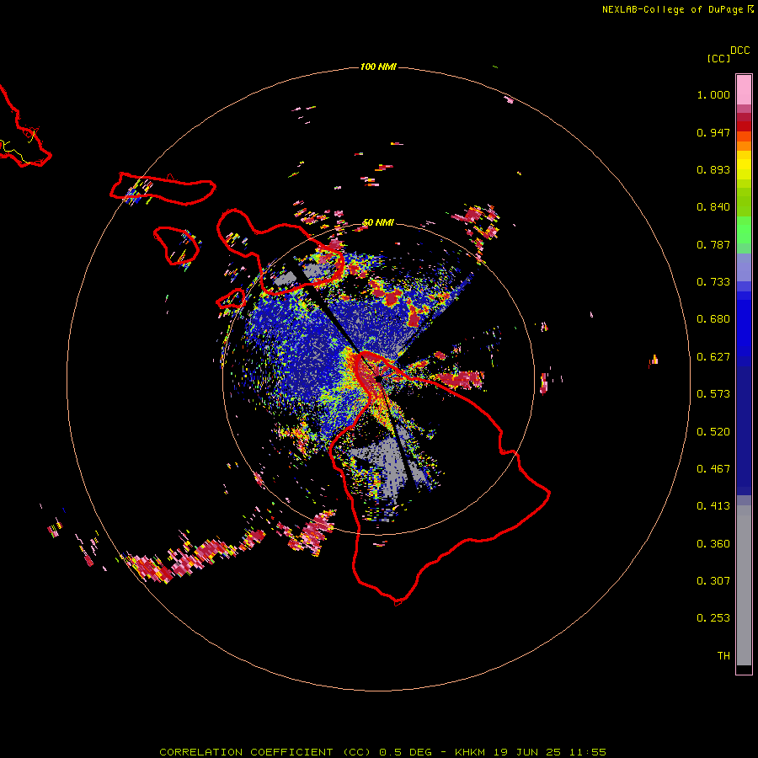Click the 0.360 scale value
The height and width of the screenshot is (758, 758).
(x=713, y=544)
